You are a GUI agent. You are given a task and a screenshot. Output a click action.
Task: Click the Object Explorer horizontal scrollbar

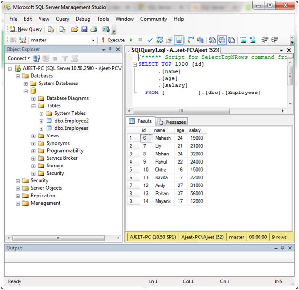59,237
